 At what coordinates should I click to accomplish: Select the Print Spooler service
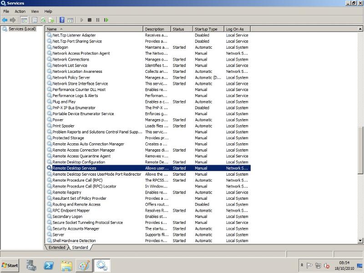(x=148, y=126)
